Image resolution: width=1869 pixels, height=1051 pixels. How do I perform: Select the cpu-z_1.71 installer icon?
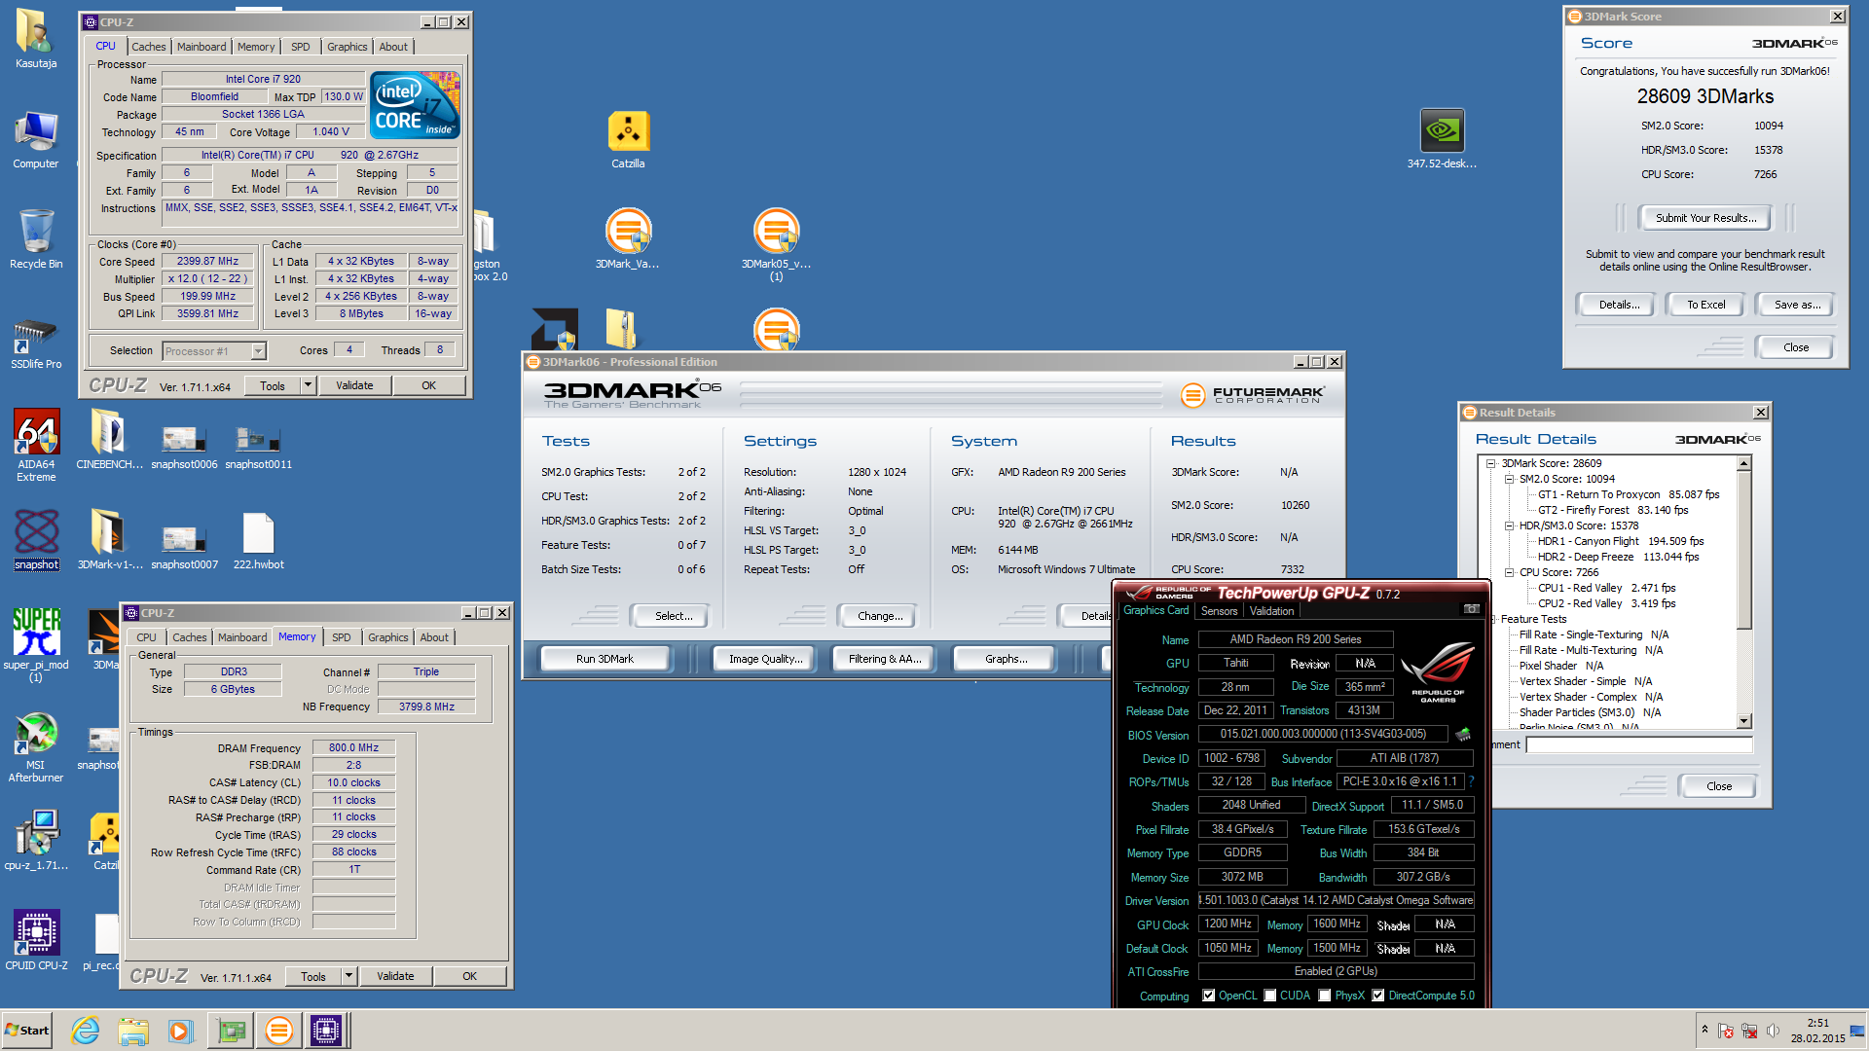[x=36, y=840]
